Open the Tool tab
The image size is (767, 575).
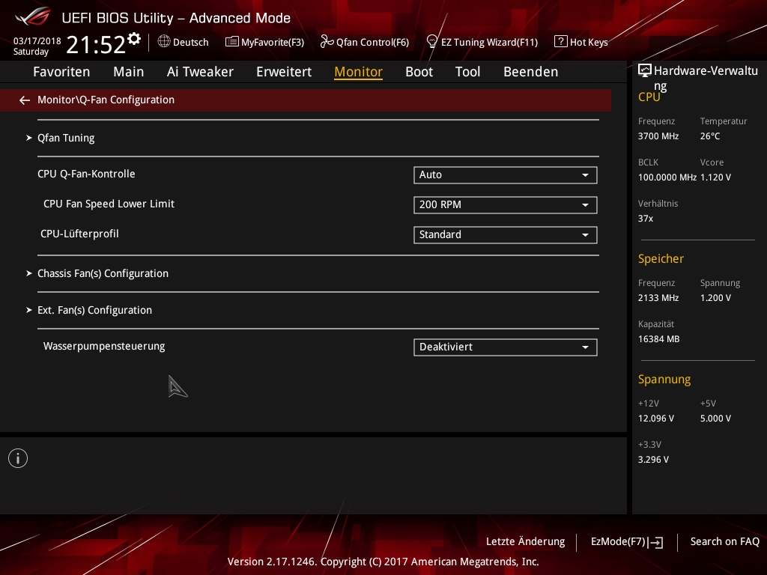(x=467, y=72)
